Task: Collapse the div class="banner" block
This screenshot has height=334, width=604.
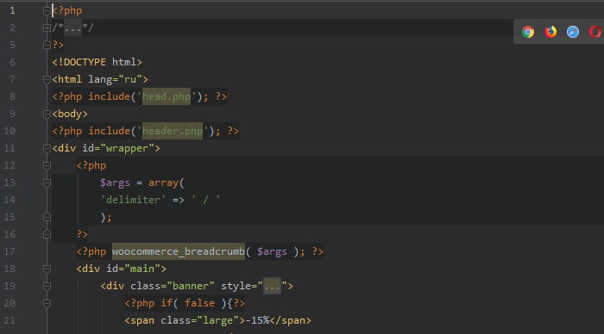Action: (x=47, y=286)
